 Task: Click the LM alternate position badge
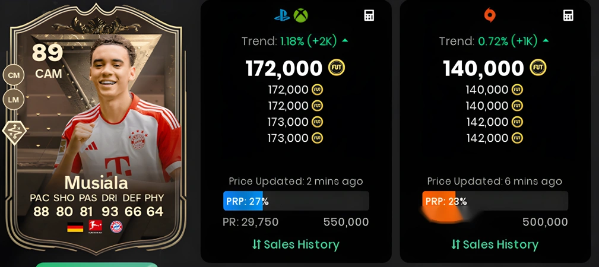pyautogui.click(x=14, y=100)
